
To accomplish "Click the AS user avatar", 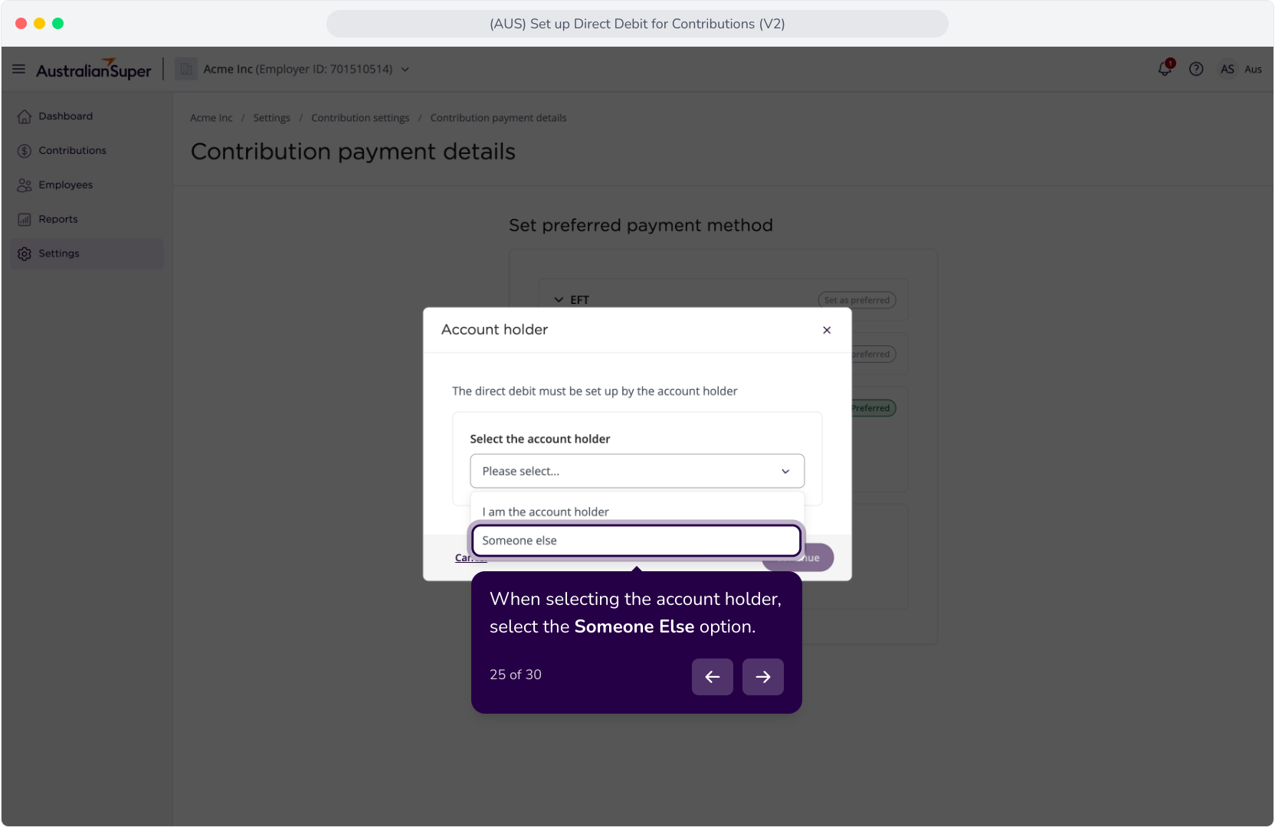I will 1227,69.
